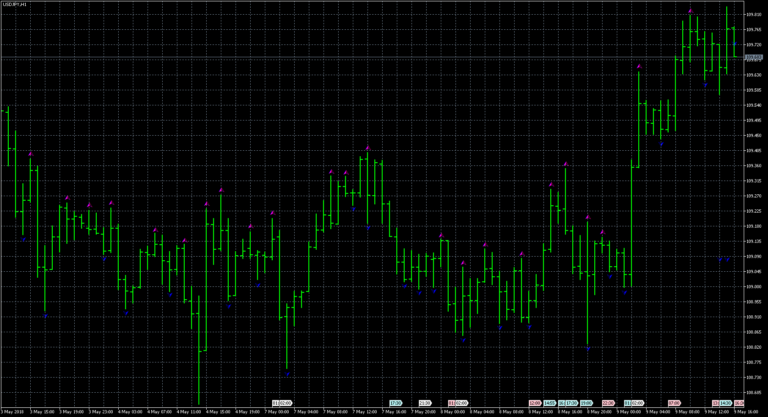Viewport: 768px width, 417px height.
Task: Click the 109.000 price scale label
Action: pos(754,287)
